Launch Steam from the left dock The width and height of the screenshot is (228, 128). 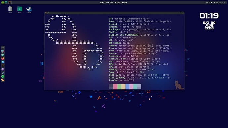click(x=3, y=73)
